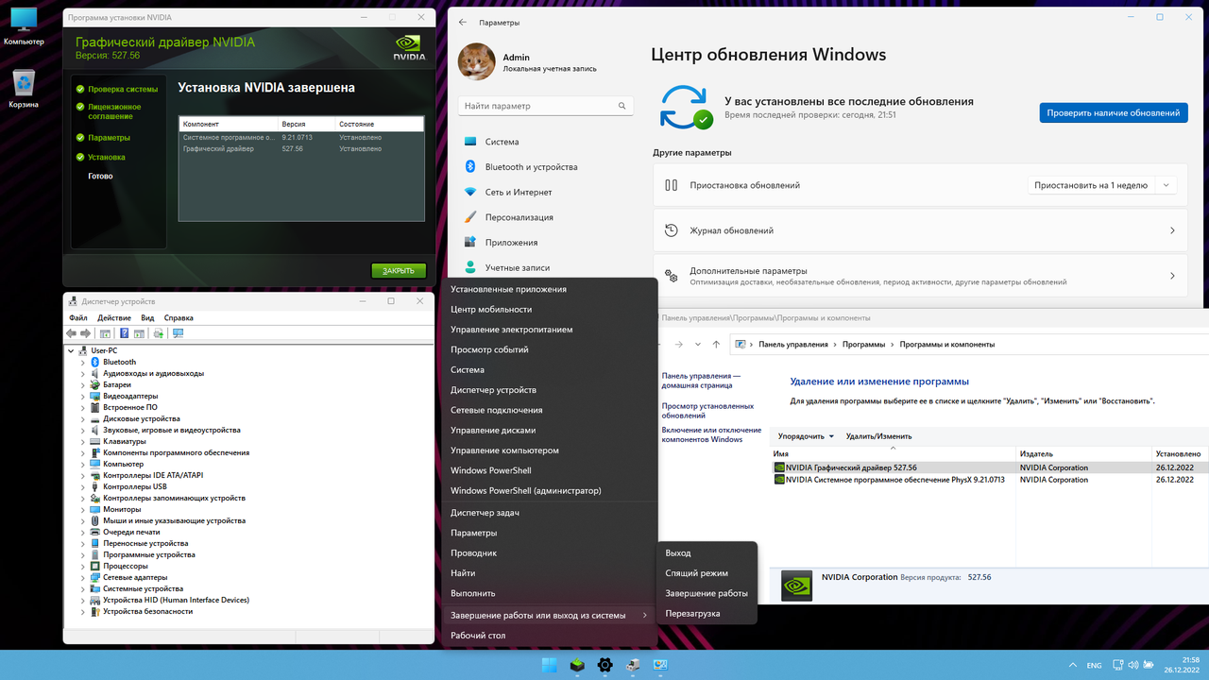Click the Device Manager taskbar icon
This screenshot has height=680, width=1209.
click(x=633, y=665)
